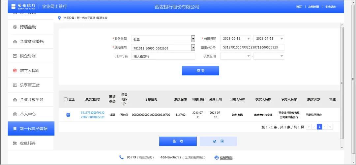Open bill number link 531379100079320230711000055323
Image resolution: width=356 pixels, height=165 pixels.
[93, 115]
